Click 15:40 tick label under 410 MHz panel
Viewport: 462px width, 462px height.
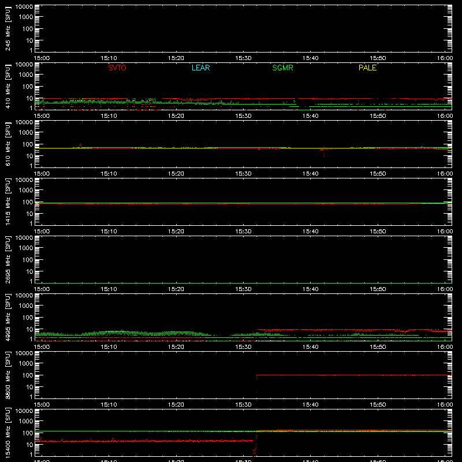point(311,116)
